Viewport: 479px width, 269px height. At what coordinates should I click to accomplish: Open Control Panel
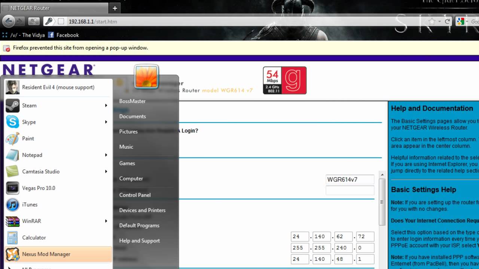pos(135,195)
